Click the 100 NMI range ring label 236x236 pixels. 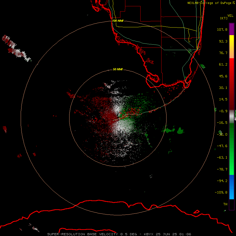[118, 21]
